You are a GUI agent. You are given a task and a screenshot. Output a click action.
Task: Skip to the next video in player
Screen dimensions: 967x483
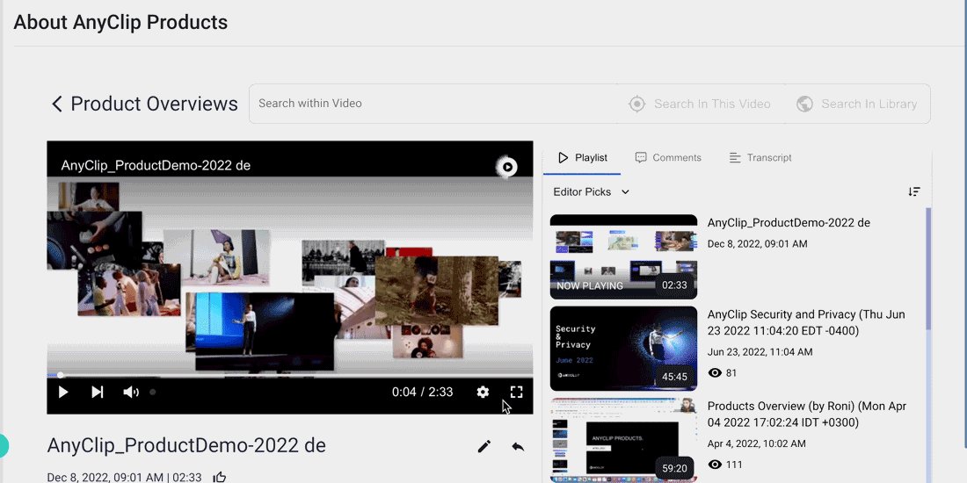97,392
